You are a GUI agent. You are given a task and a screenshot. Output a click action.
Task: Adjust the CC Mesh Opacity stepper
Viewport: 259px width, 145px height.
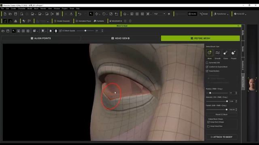click(102, 31)
